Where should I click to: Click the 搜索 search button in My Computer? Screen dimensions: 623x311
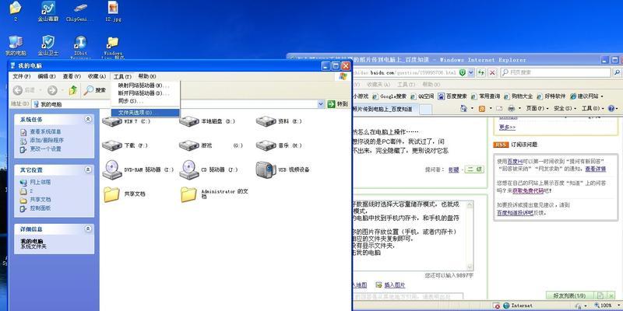94,90
